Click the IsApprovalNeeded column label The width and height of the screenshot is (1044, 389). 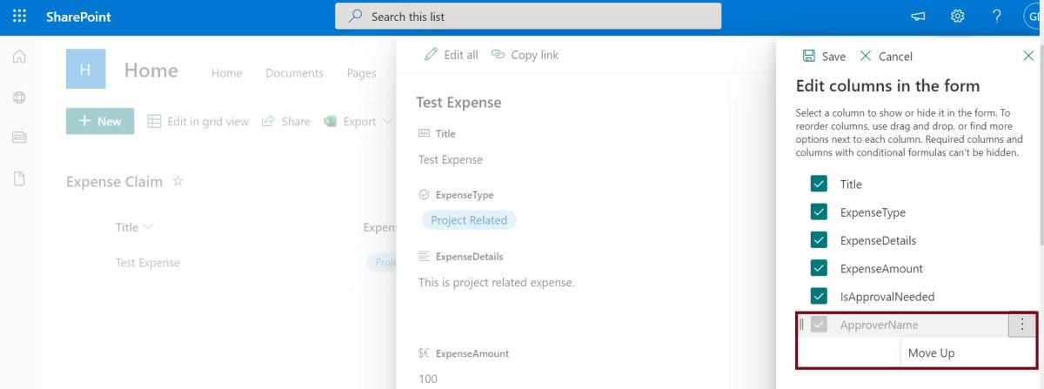click(x=887, y=297)
